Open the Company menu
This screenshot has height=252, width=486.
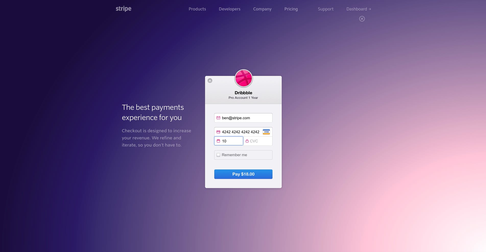point(262,9)
